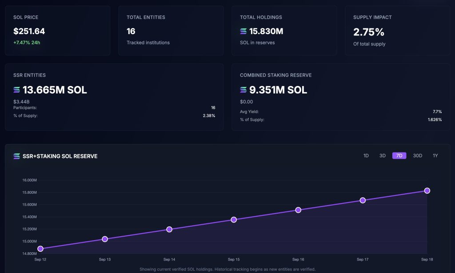Change chart timeframe to 1Y
The height and width of the screenshot is (273, 455).
coord(435,156)
